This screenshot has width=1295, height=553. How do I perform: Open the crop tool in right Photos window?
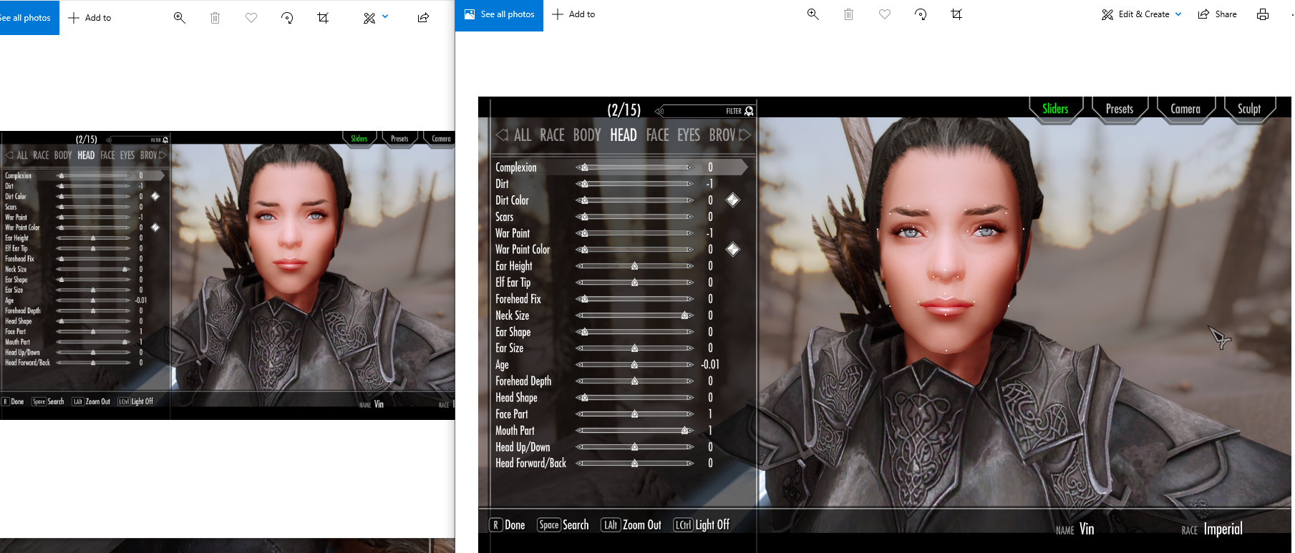[x=956, y=14]
